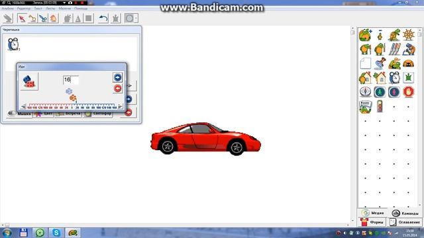Viewport: 424px width, 238px height.
Task: Click the cave hide turtle icon
Action: [409, 63]
